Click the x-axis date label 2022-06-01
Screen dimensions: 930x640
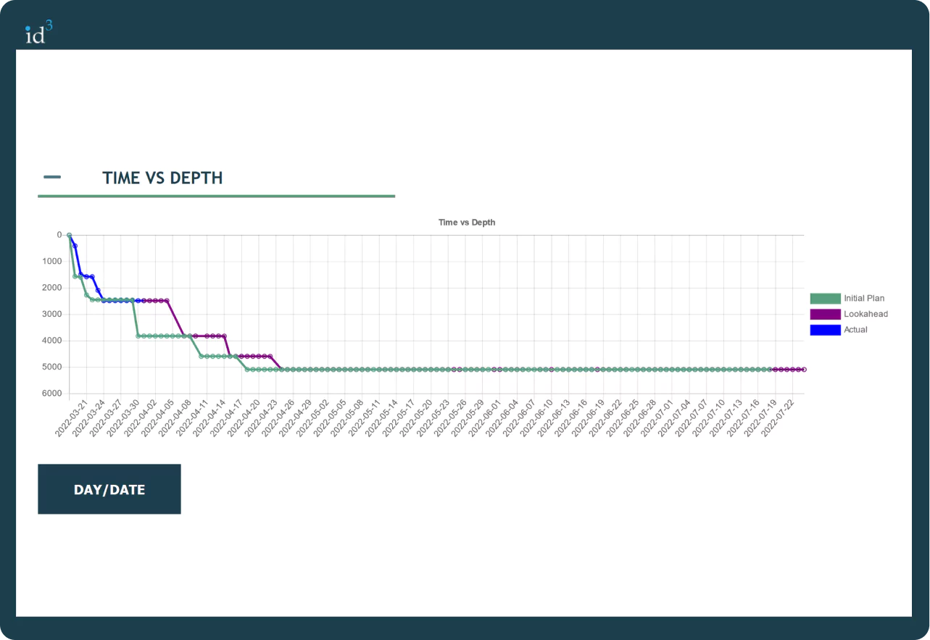tap(483, 417)
